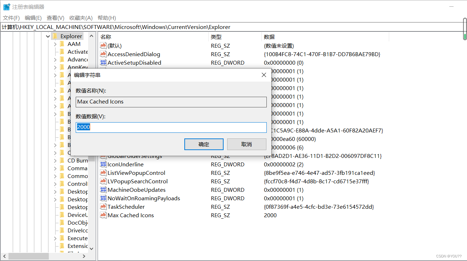
Task: Click the {8be9f5ea-e746-4e47-ad57-3fb191ca1eed} data cell
Action: coord(319,173)
